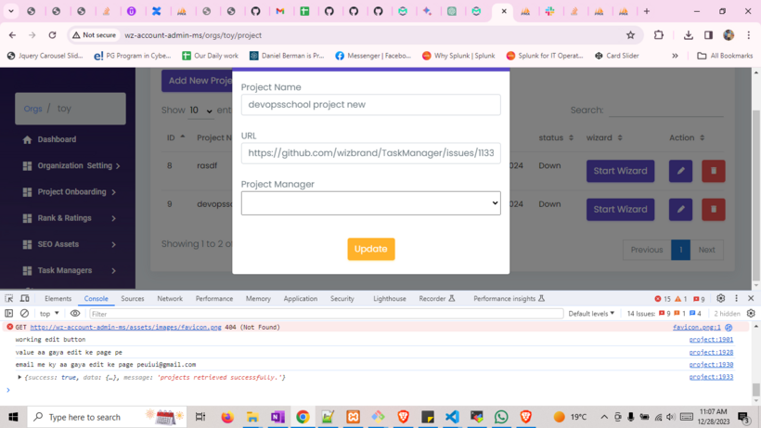Viewport: 761px width, 428px height.
Task: Open the Default levels dropdown
Action: tap(591, 314)
